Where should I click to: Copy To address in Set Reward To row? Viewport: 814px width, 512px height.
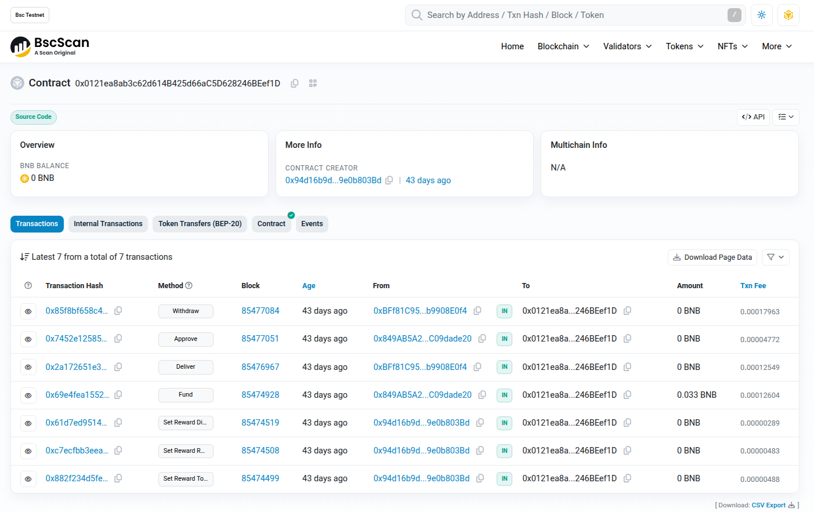coord(628,478)
